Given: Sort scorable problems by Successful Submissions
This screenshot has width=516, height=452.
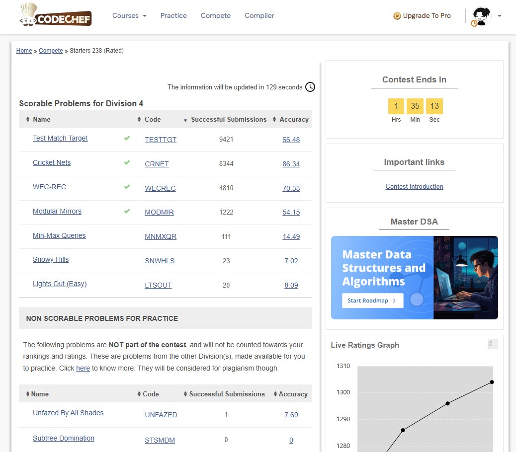Looking at the screenshot, I should click(225, 119).
